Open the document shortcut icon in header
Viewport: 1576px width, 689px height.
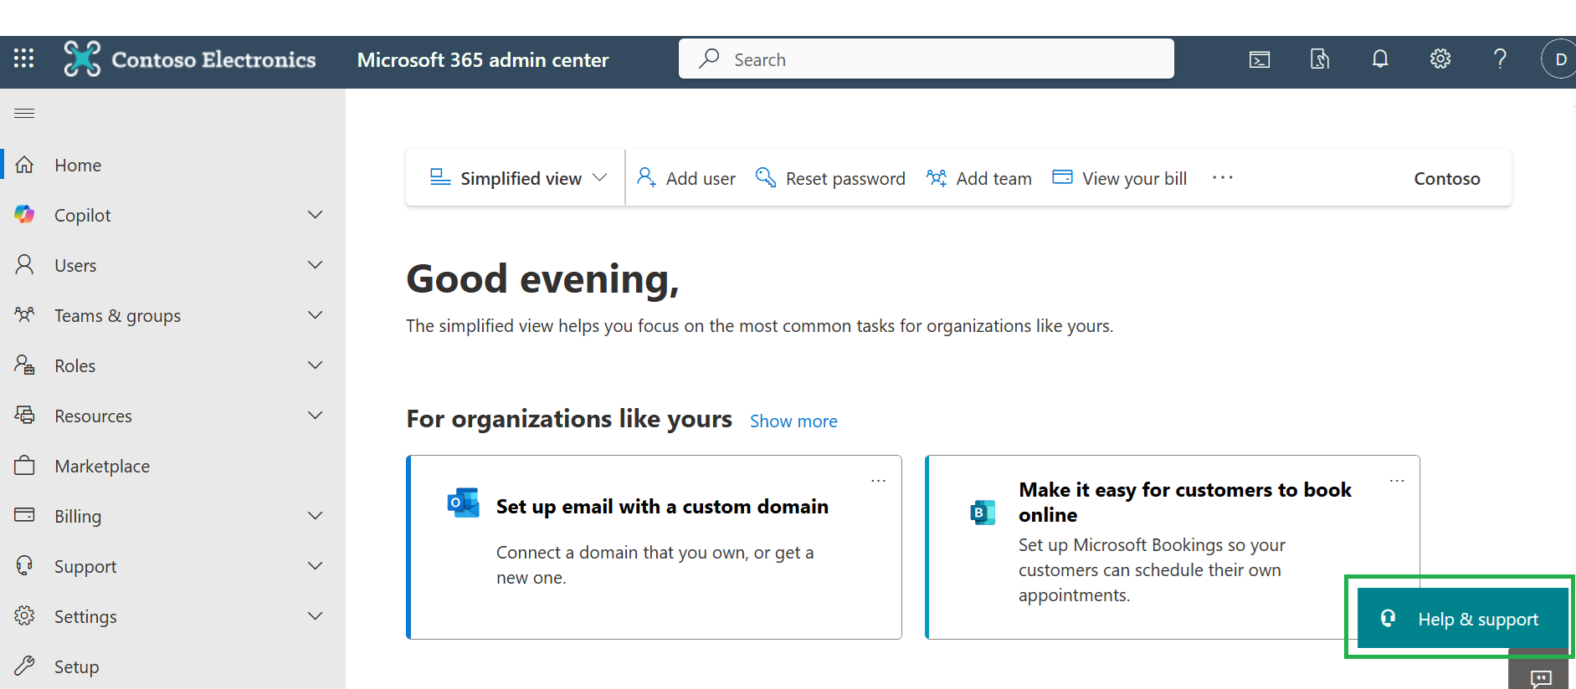click(1320, 59)
